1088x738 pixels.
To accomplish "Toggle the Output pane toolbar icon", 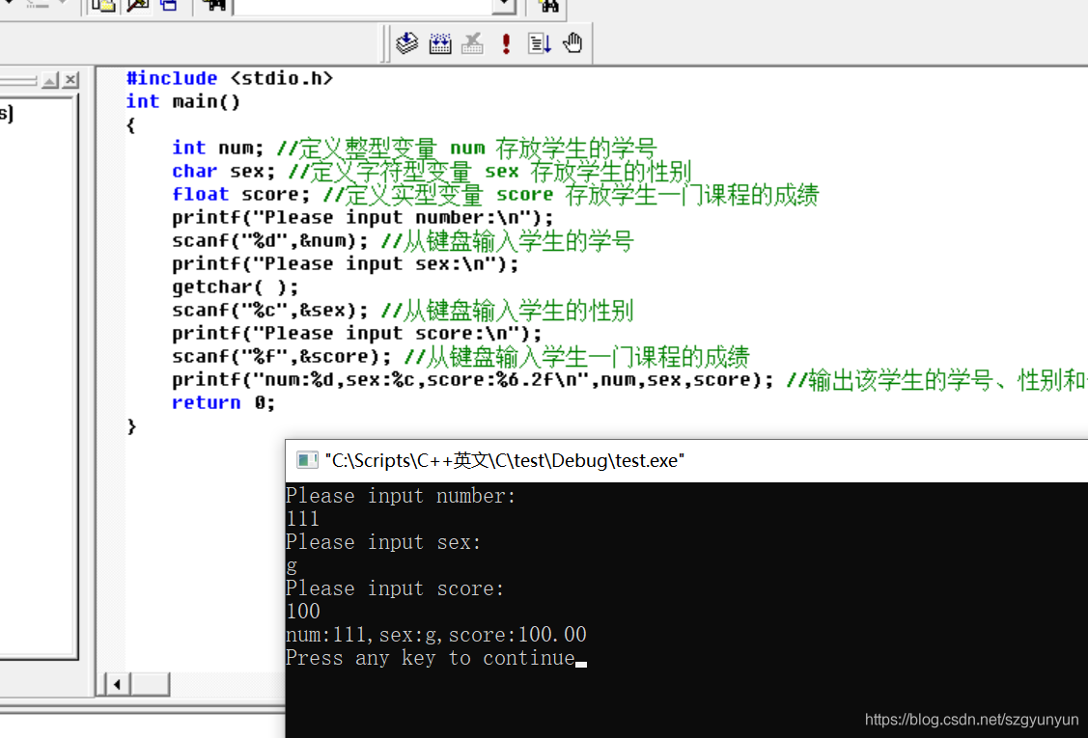I will pyautogui.click(x=137, y=6).
